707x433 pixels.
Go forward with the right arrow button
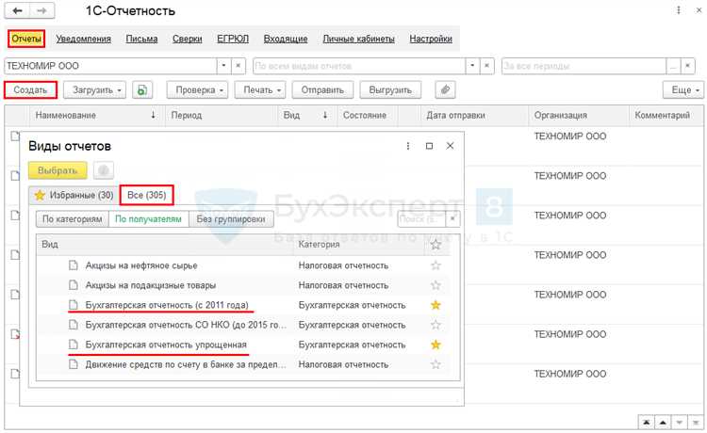41,10
